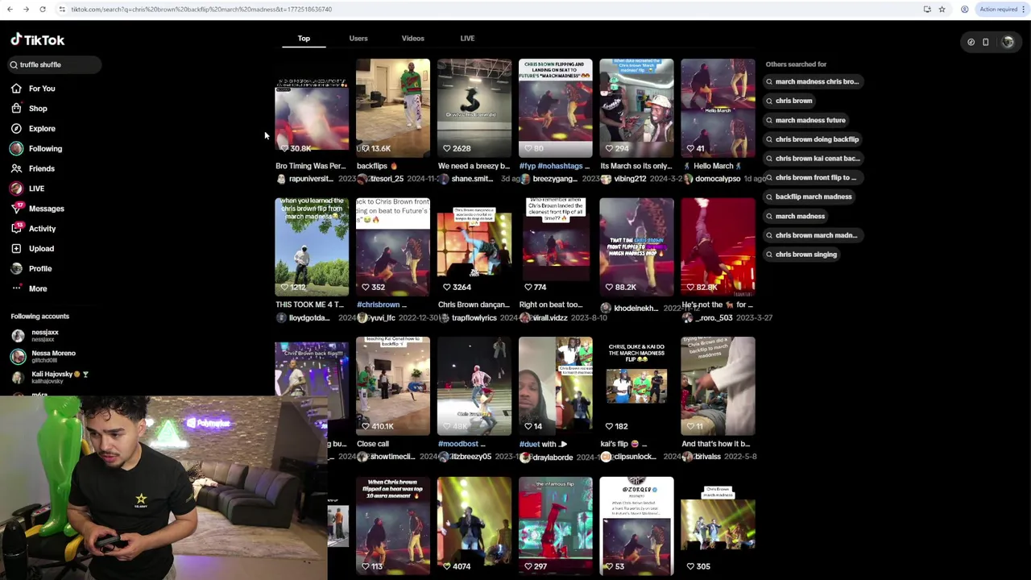Open the 'Hello March' video with 41 likes
This screenshot has width=1031, height=580.
pos(718,109)
